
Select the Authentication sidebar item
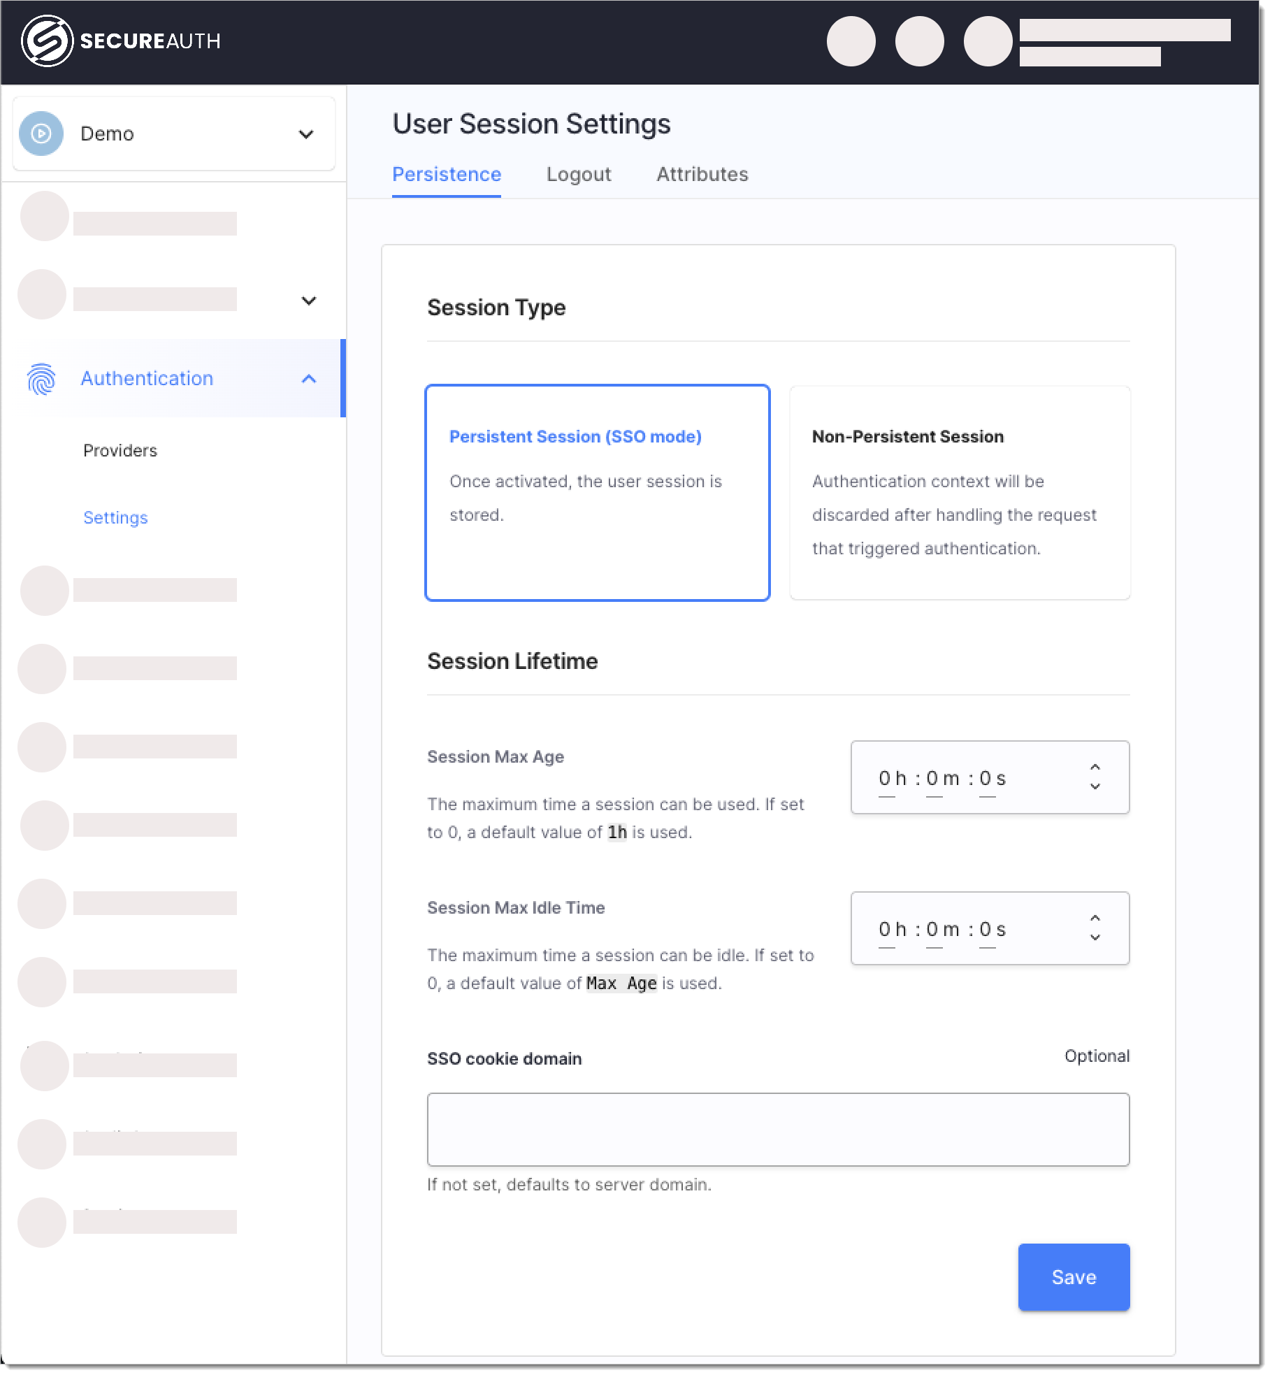tap(174, 379)
